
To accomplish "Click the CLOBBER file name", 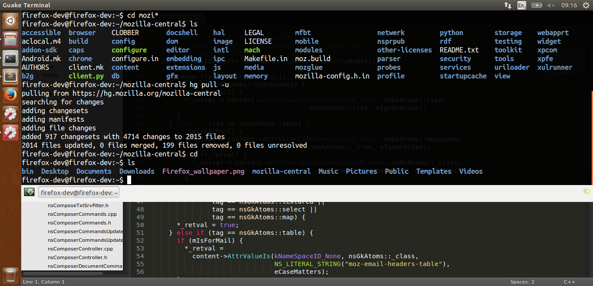I will point(125,32).
